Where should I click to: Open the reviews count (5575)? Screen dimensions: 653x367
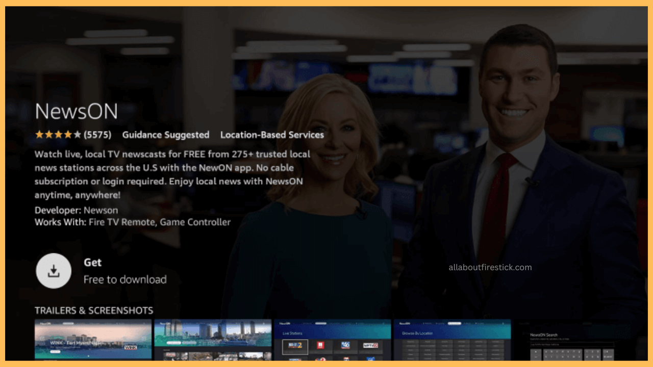97,135
